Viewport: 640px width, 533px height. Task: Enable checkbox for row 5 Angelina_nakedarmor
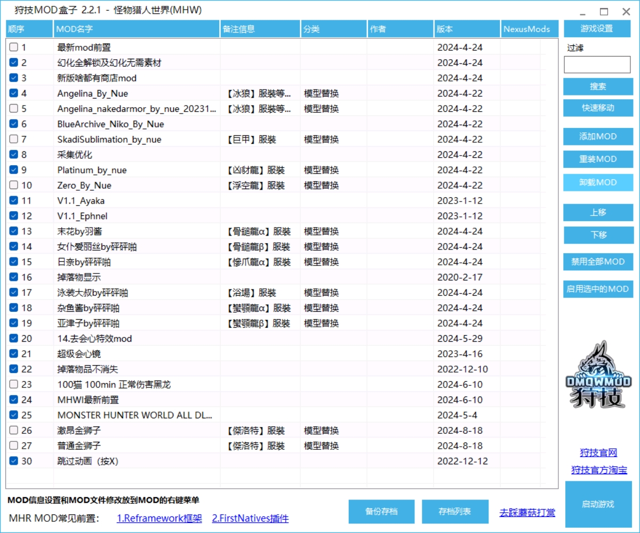pos(14,109)
